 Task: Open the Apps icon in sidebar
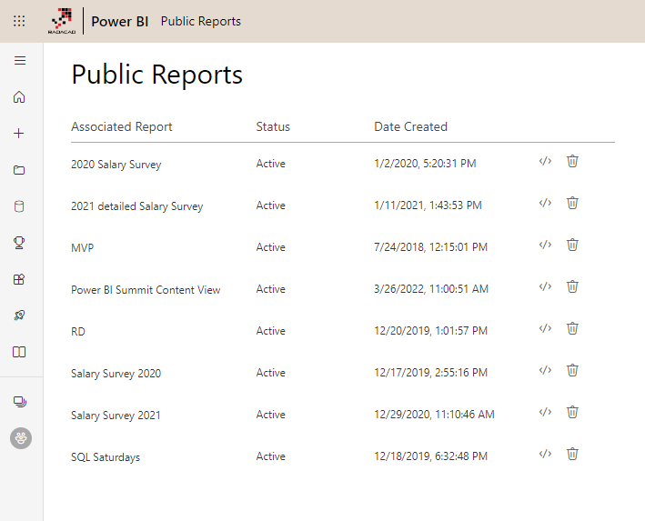[x=20, y=279]
